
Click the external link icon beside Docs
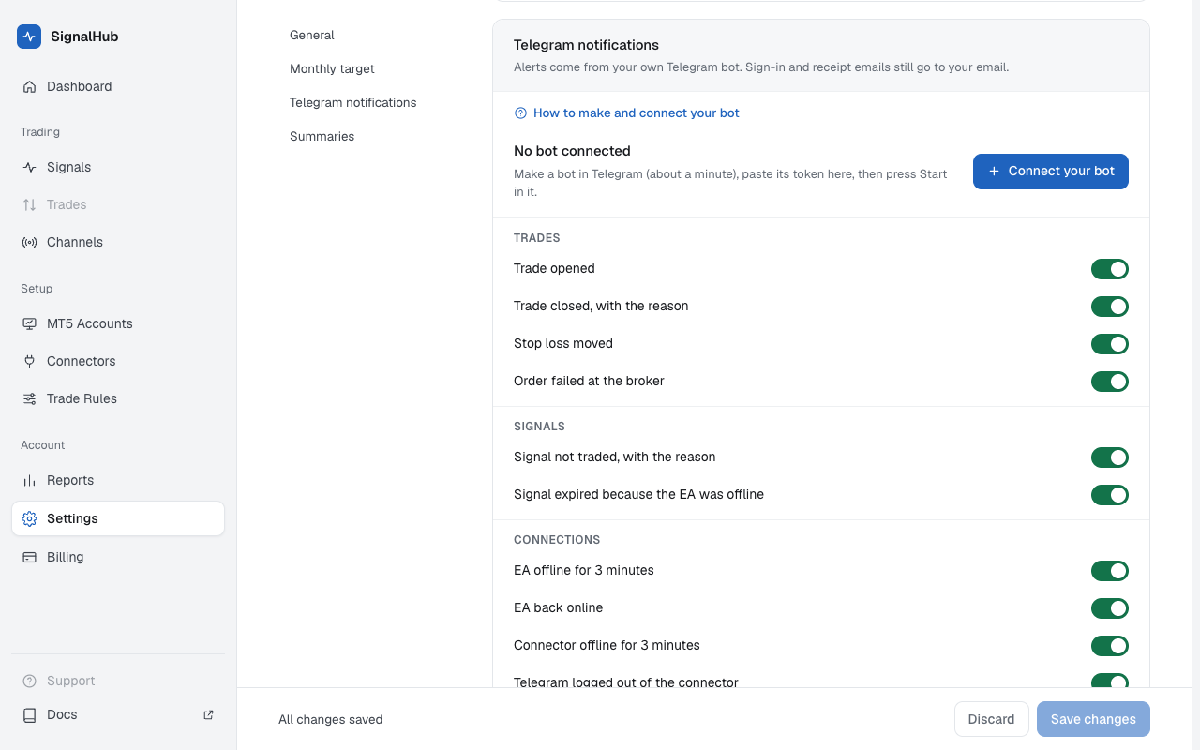[x=208, y=714]
